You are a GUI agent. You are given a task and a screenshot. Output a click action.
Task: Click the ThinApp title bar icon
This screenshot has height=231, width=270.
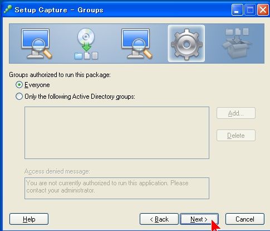point(8,9)
